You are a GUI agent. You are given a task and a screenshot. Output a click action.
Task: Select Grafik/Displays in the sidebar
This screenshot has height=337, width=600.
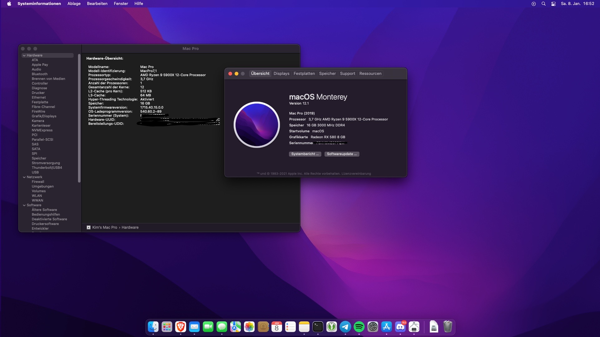tap(44, 116)
